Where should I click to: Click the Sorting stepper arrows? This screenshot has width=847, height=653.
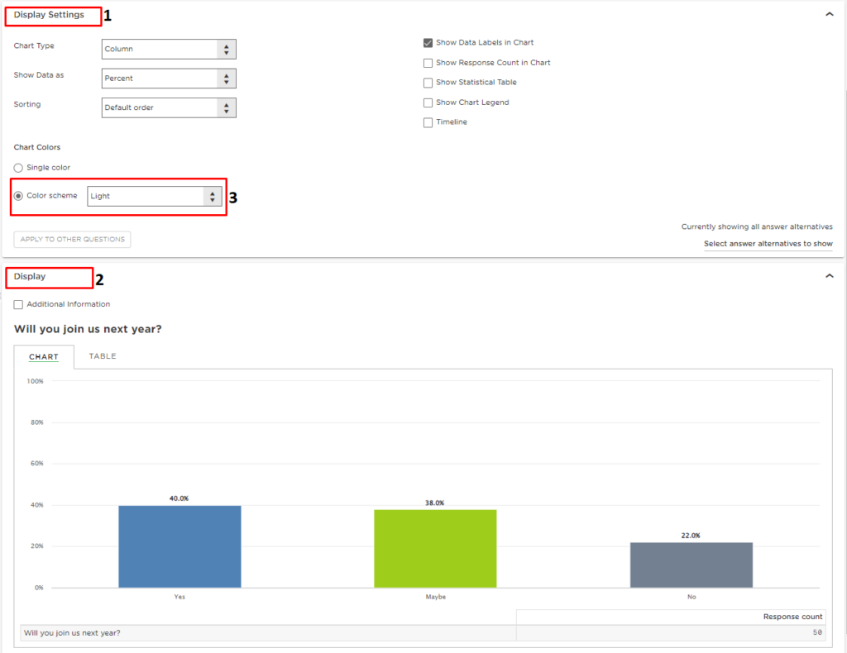tap(226, 107)
